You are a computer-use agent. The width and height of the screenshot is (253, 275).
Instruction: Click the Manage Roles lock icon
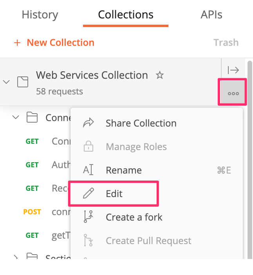(89, 147)
